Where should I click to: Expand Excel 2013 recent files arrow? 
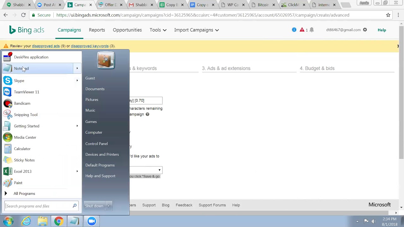pyautogui.click(x=77, y=172)
